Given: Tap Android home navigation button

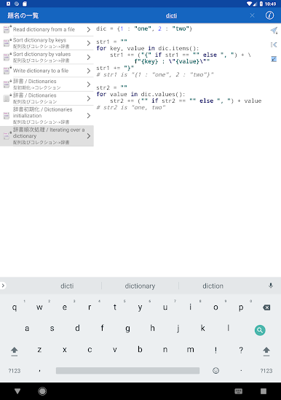Looking at the screenshot, I should pos(42,391).
